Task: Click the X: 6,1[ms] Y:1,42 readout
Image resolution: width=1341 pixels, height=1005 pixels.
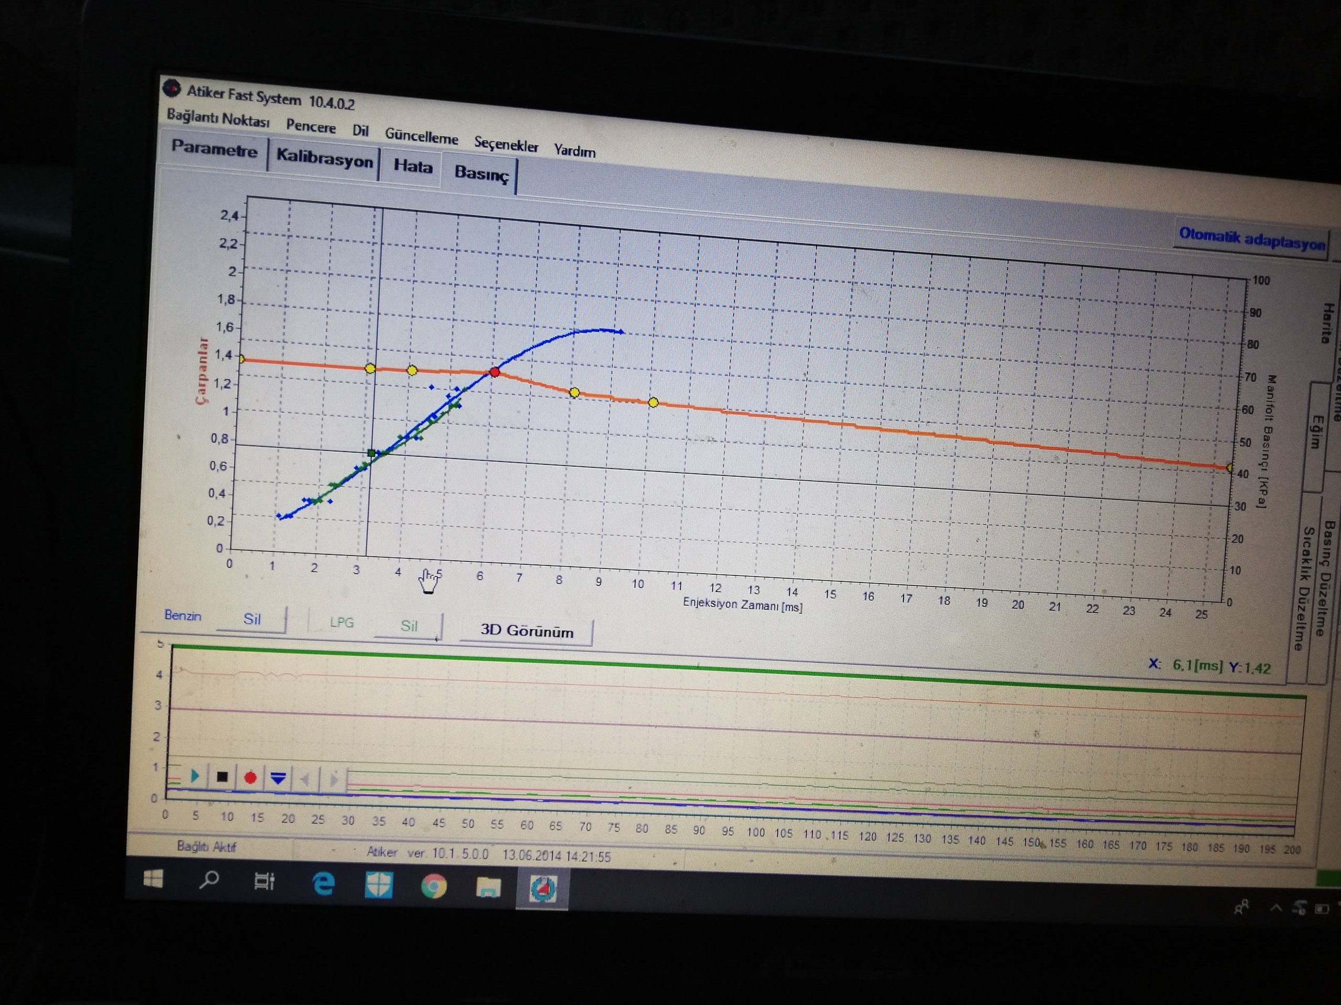Action: [x=1210, y=666]
